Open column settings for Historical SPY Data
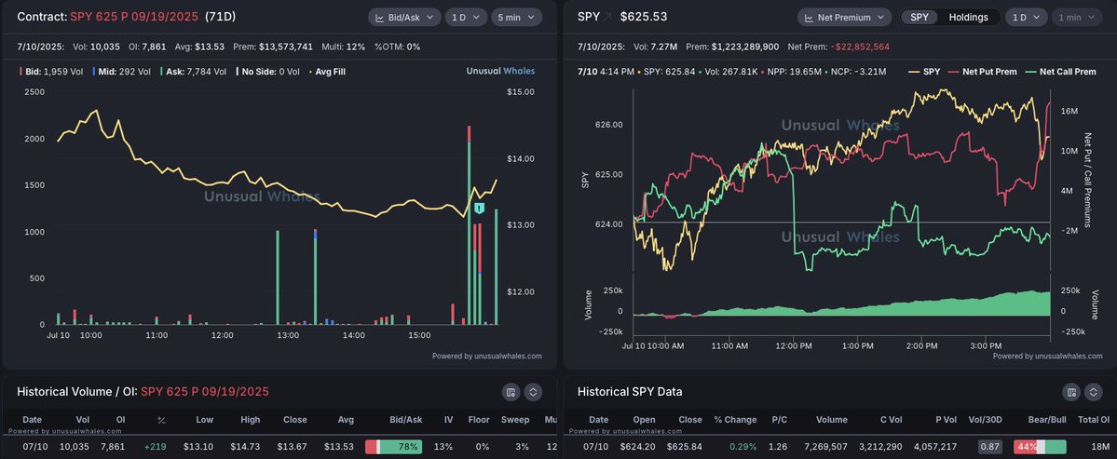Screen dimensions: 1117x459 click(x=1070, y=392)
